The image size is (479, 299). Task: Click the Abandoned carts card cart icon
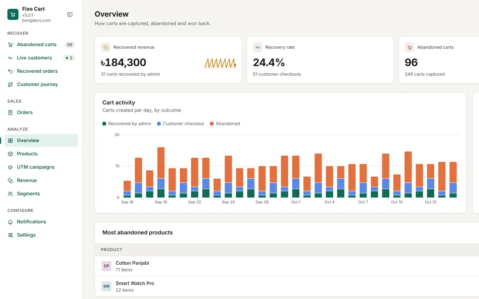tap(410, 47)
